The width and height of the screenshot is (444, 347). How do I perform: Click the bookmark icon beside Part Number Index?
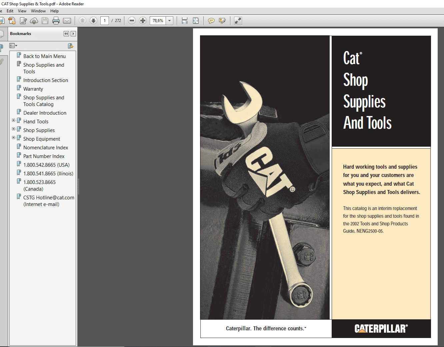pyautogui.click(x=19, y=155)
